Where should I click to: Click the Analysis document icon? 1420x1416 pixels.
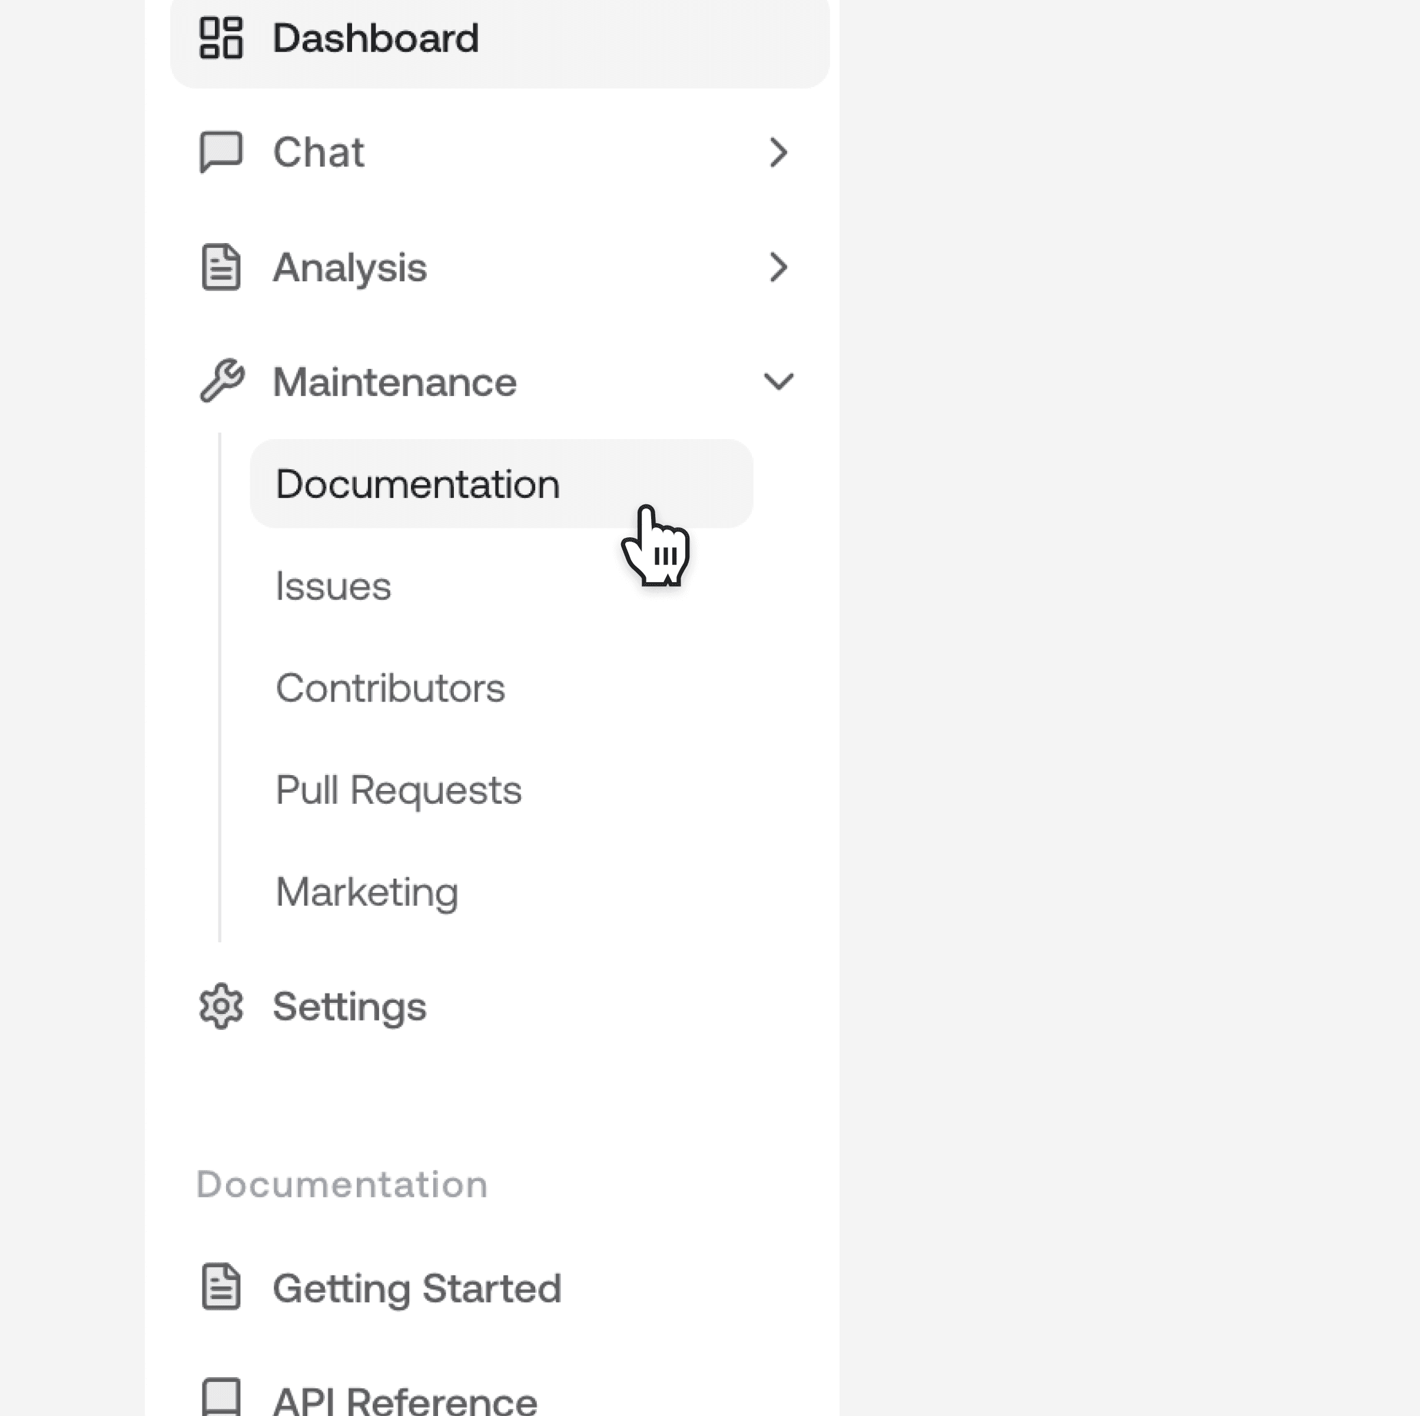tap(221, 267)
